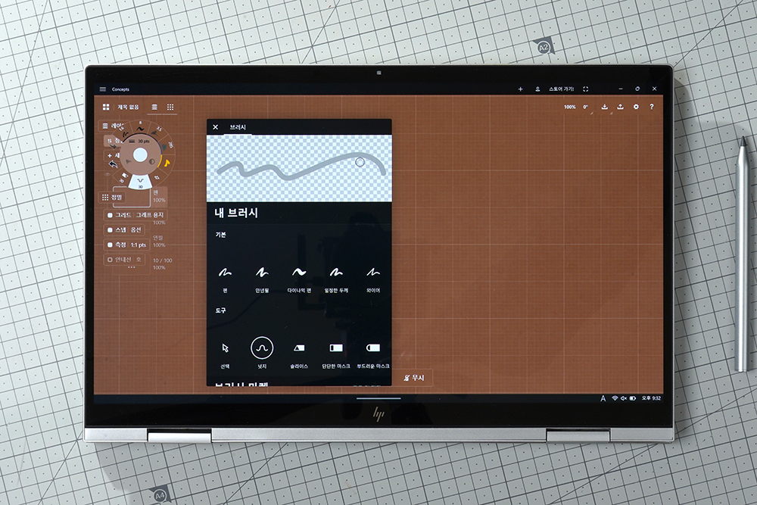The image size is (757, 505).
Task: Open the opacity half-circle on the wheel
Action: pos(153,162)
